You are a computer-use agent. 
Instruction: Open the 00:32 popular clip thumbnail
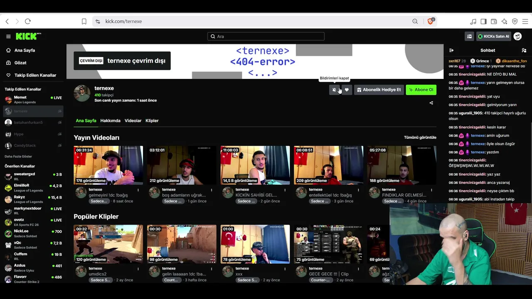click(108, 244)
